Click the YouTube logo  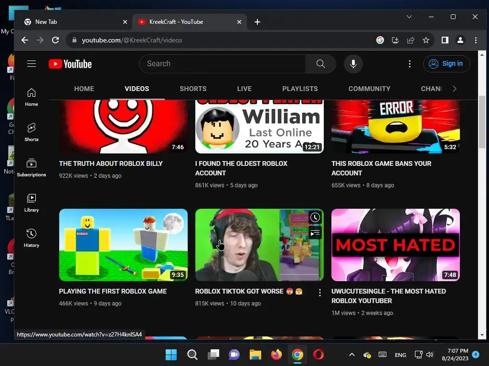click(x=70, y=64)
